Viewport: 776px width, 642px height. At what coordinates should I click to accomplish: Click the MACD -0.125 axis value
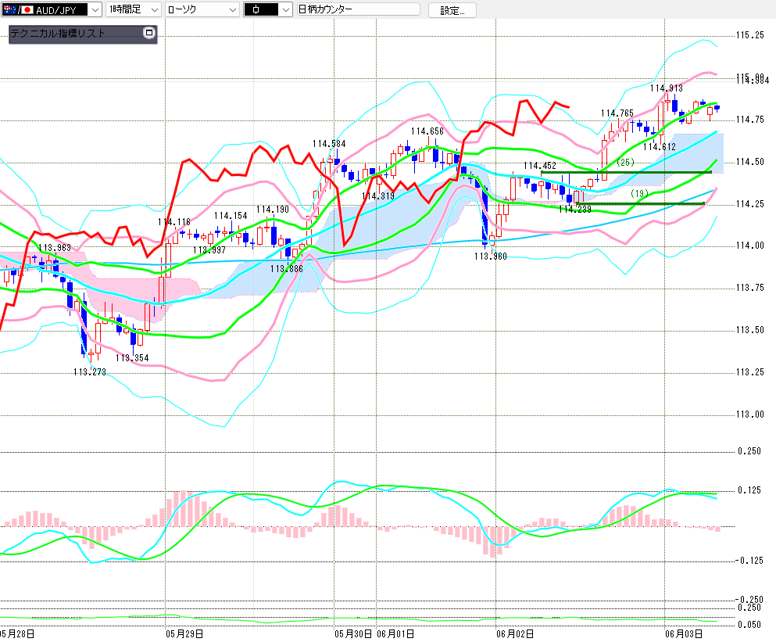(x=749, y=561)
